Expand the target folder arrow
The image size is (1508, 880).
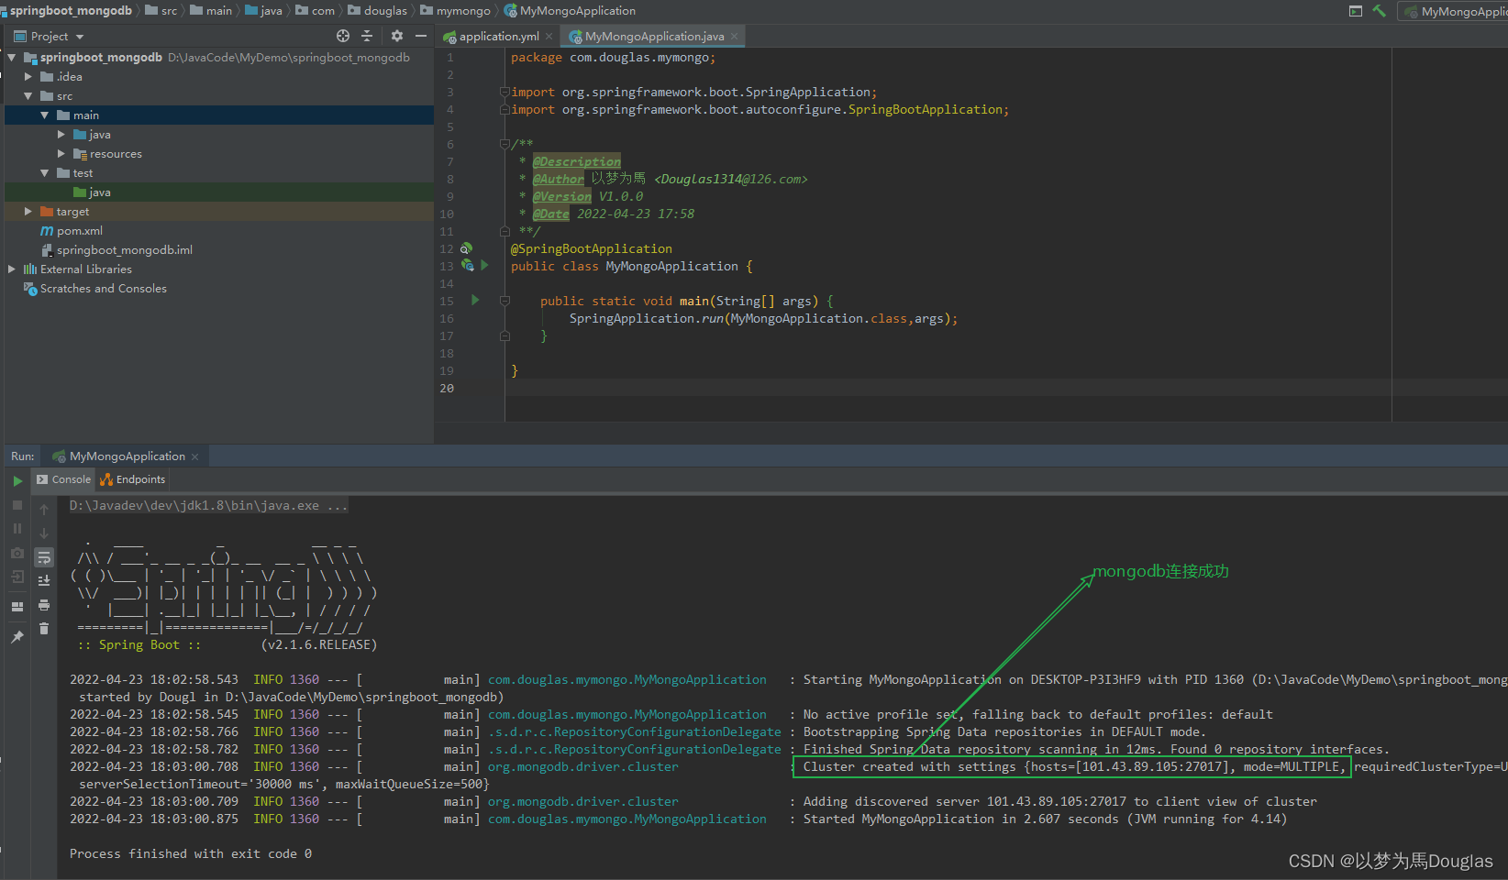click(28, 211)
